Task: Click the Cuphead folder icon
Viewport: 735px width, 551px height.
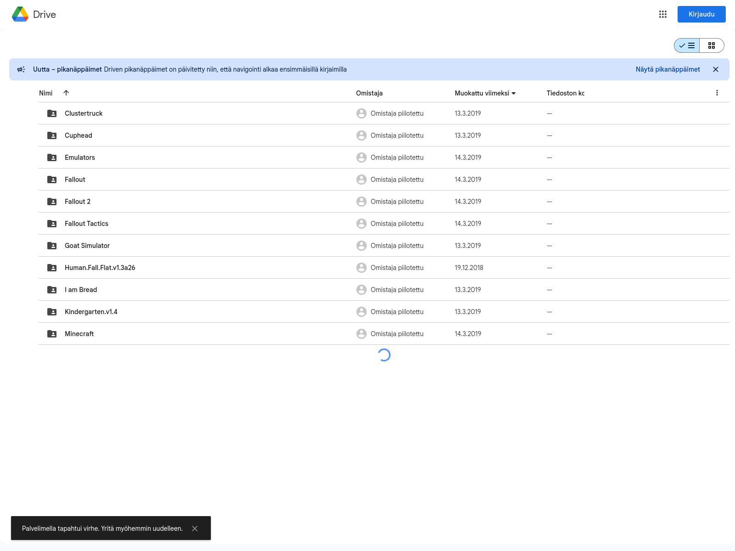Action: 52,135
